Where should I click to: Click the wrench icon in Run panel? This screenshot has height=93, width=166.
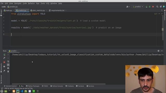point(4,58)
